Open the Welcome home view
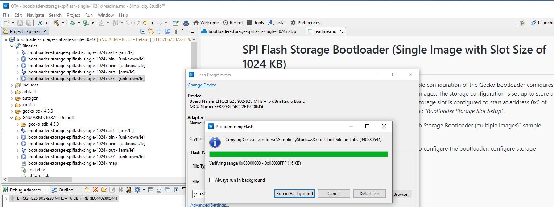 point(206,23)
